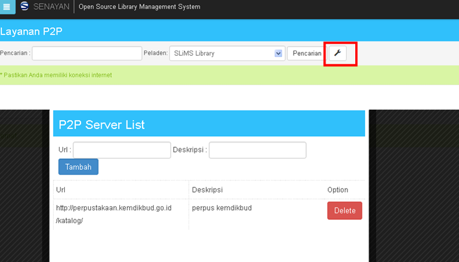The height and width of the screenshot is (262, 459).
Task: Click 'Open Source Library Management System' text
Action: point(139,6)
